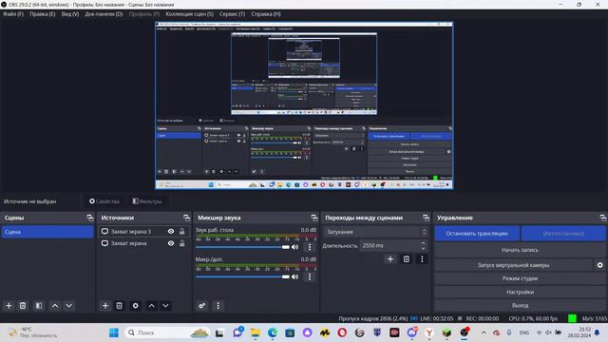Screen dimensions: 608x342
Task: Pop out the Scene Transitions dock panel
Action: pyautogui.click(x=426, y=218)
